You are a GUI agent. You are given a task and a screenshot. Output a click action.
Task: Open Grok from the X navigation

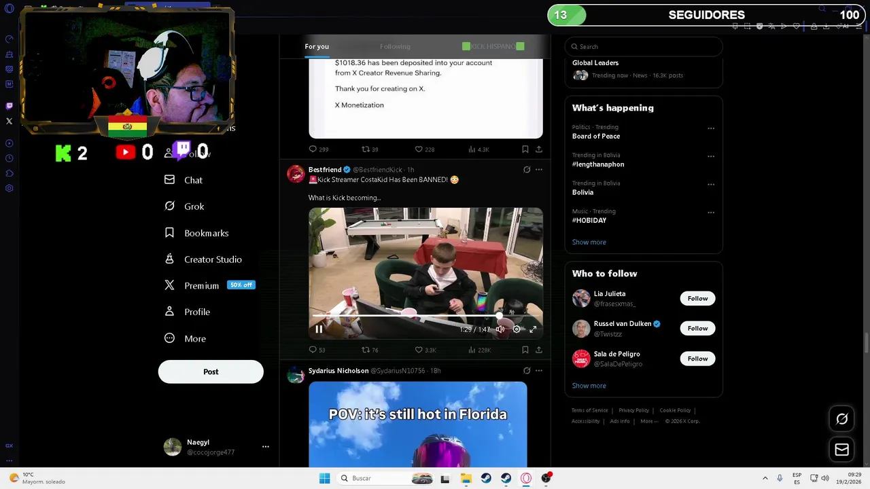(x=184, y=206)
